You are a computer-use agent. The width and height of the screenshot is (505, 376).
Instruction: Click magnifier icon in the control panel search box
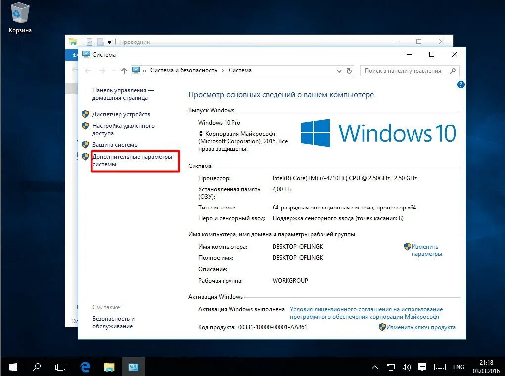[453, 71]
